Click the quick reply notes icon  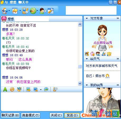pos(55,89)
